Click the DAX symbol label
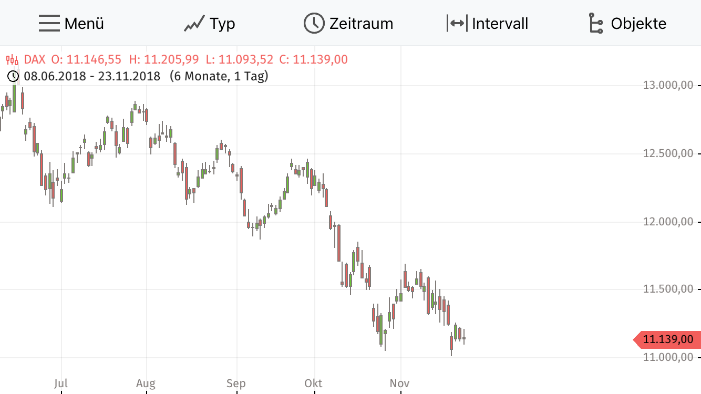This screenshot has width=701, height=394. point(35,59)
